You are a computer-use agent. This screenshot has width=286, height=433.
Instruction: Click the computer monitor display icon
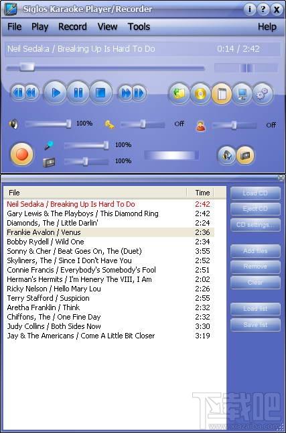pos(242,94)
